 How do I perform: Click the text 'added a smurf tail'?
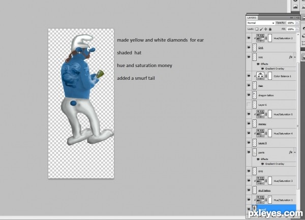tap(136, 78)
